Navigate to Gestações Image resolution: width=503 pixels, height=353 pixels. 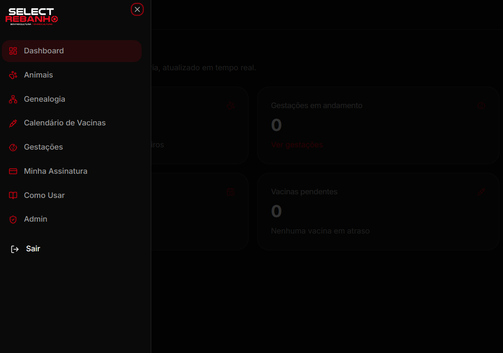coord(72,147)
